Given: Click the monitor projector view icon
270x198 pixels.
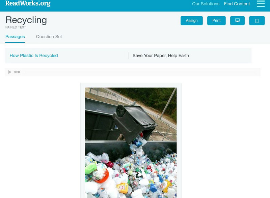Looking at the screenshot, I should (x=237, y=21).
